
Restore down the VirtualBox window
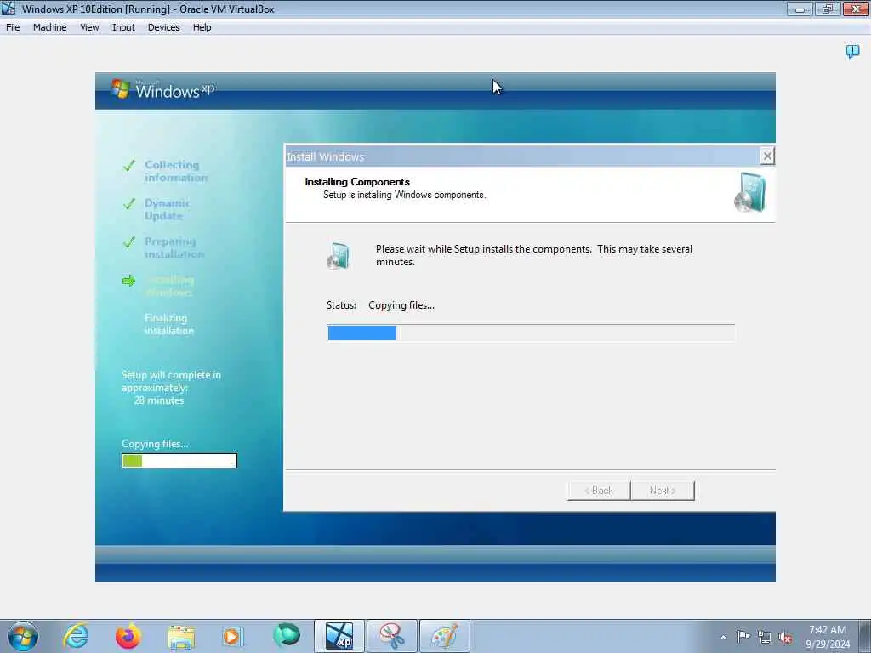pyautogui.click(x=827, y=9)
